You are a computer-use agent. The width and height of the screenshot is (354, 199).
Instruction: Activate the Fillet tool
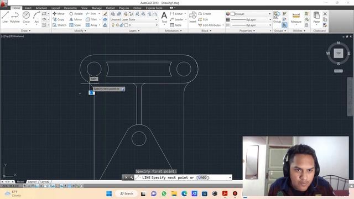point(91,19)
